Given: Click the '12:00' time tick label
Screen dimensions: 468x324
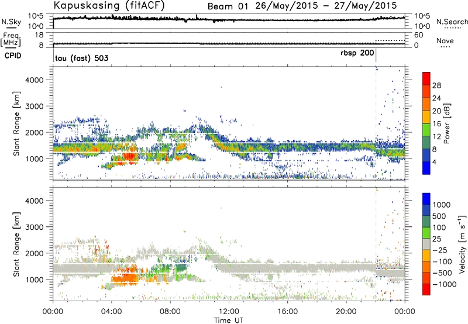Looking at the screenshot, I should click(229, 312).
